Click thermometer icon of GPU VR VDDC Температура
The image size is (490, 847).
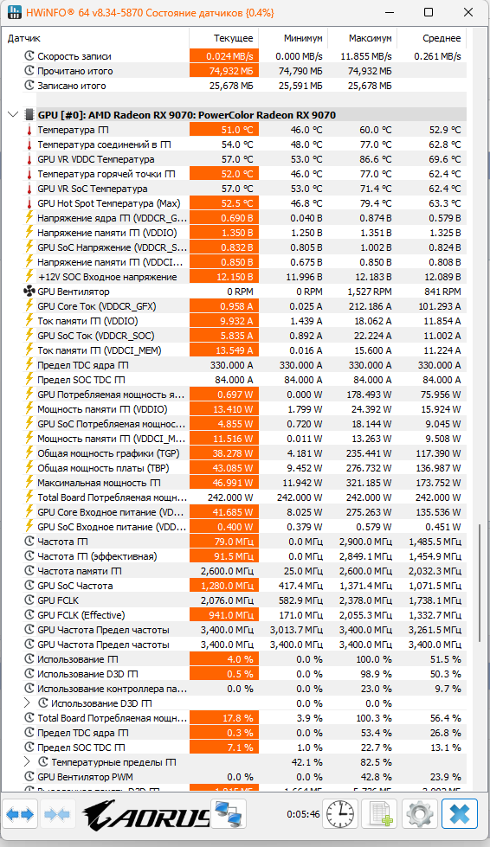pos(29,159)
